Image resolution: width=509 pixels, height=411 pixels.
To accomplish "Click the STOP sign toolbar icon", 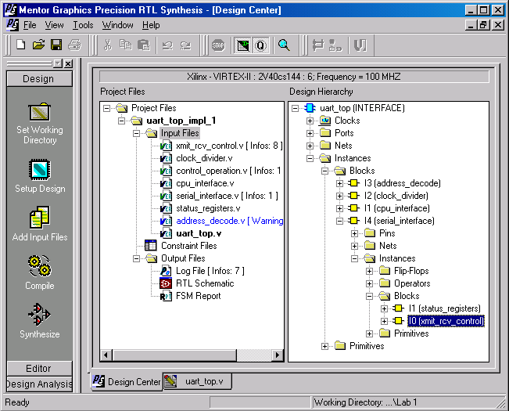I will [x=218, y=45].
